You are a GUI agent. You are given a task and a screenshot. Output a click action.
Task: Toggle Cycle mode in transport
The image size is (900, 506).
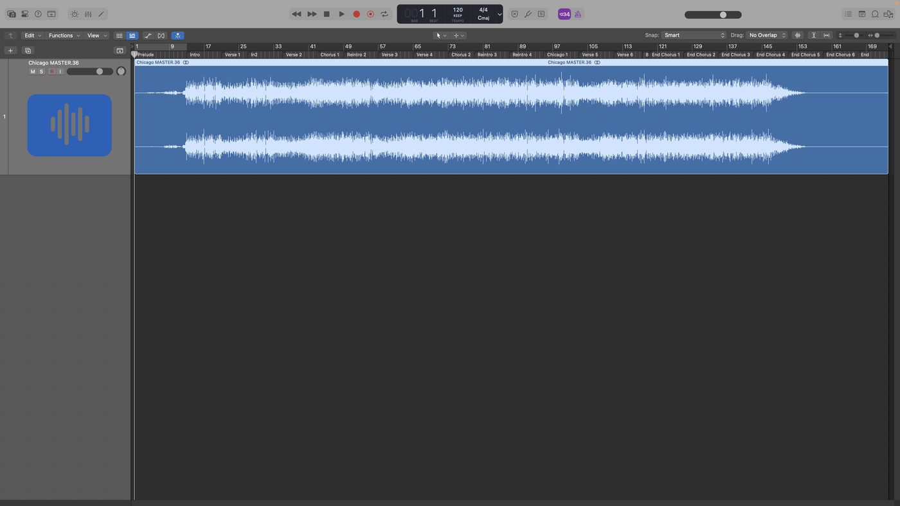pos(384,14)
